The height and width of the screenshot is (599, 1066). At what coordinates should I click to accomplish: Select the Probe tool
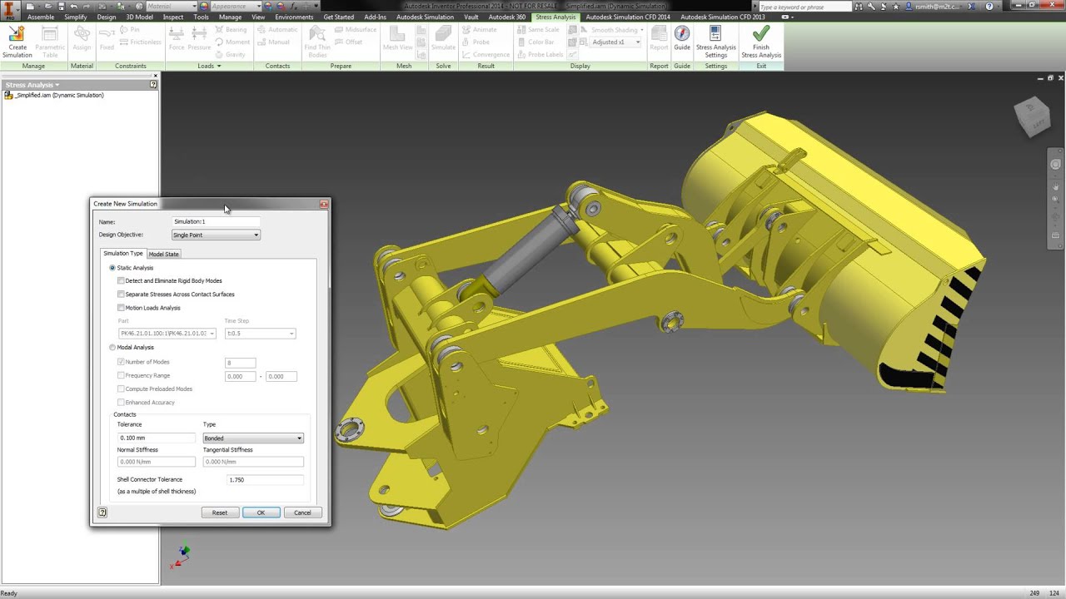(476, 42)
